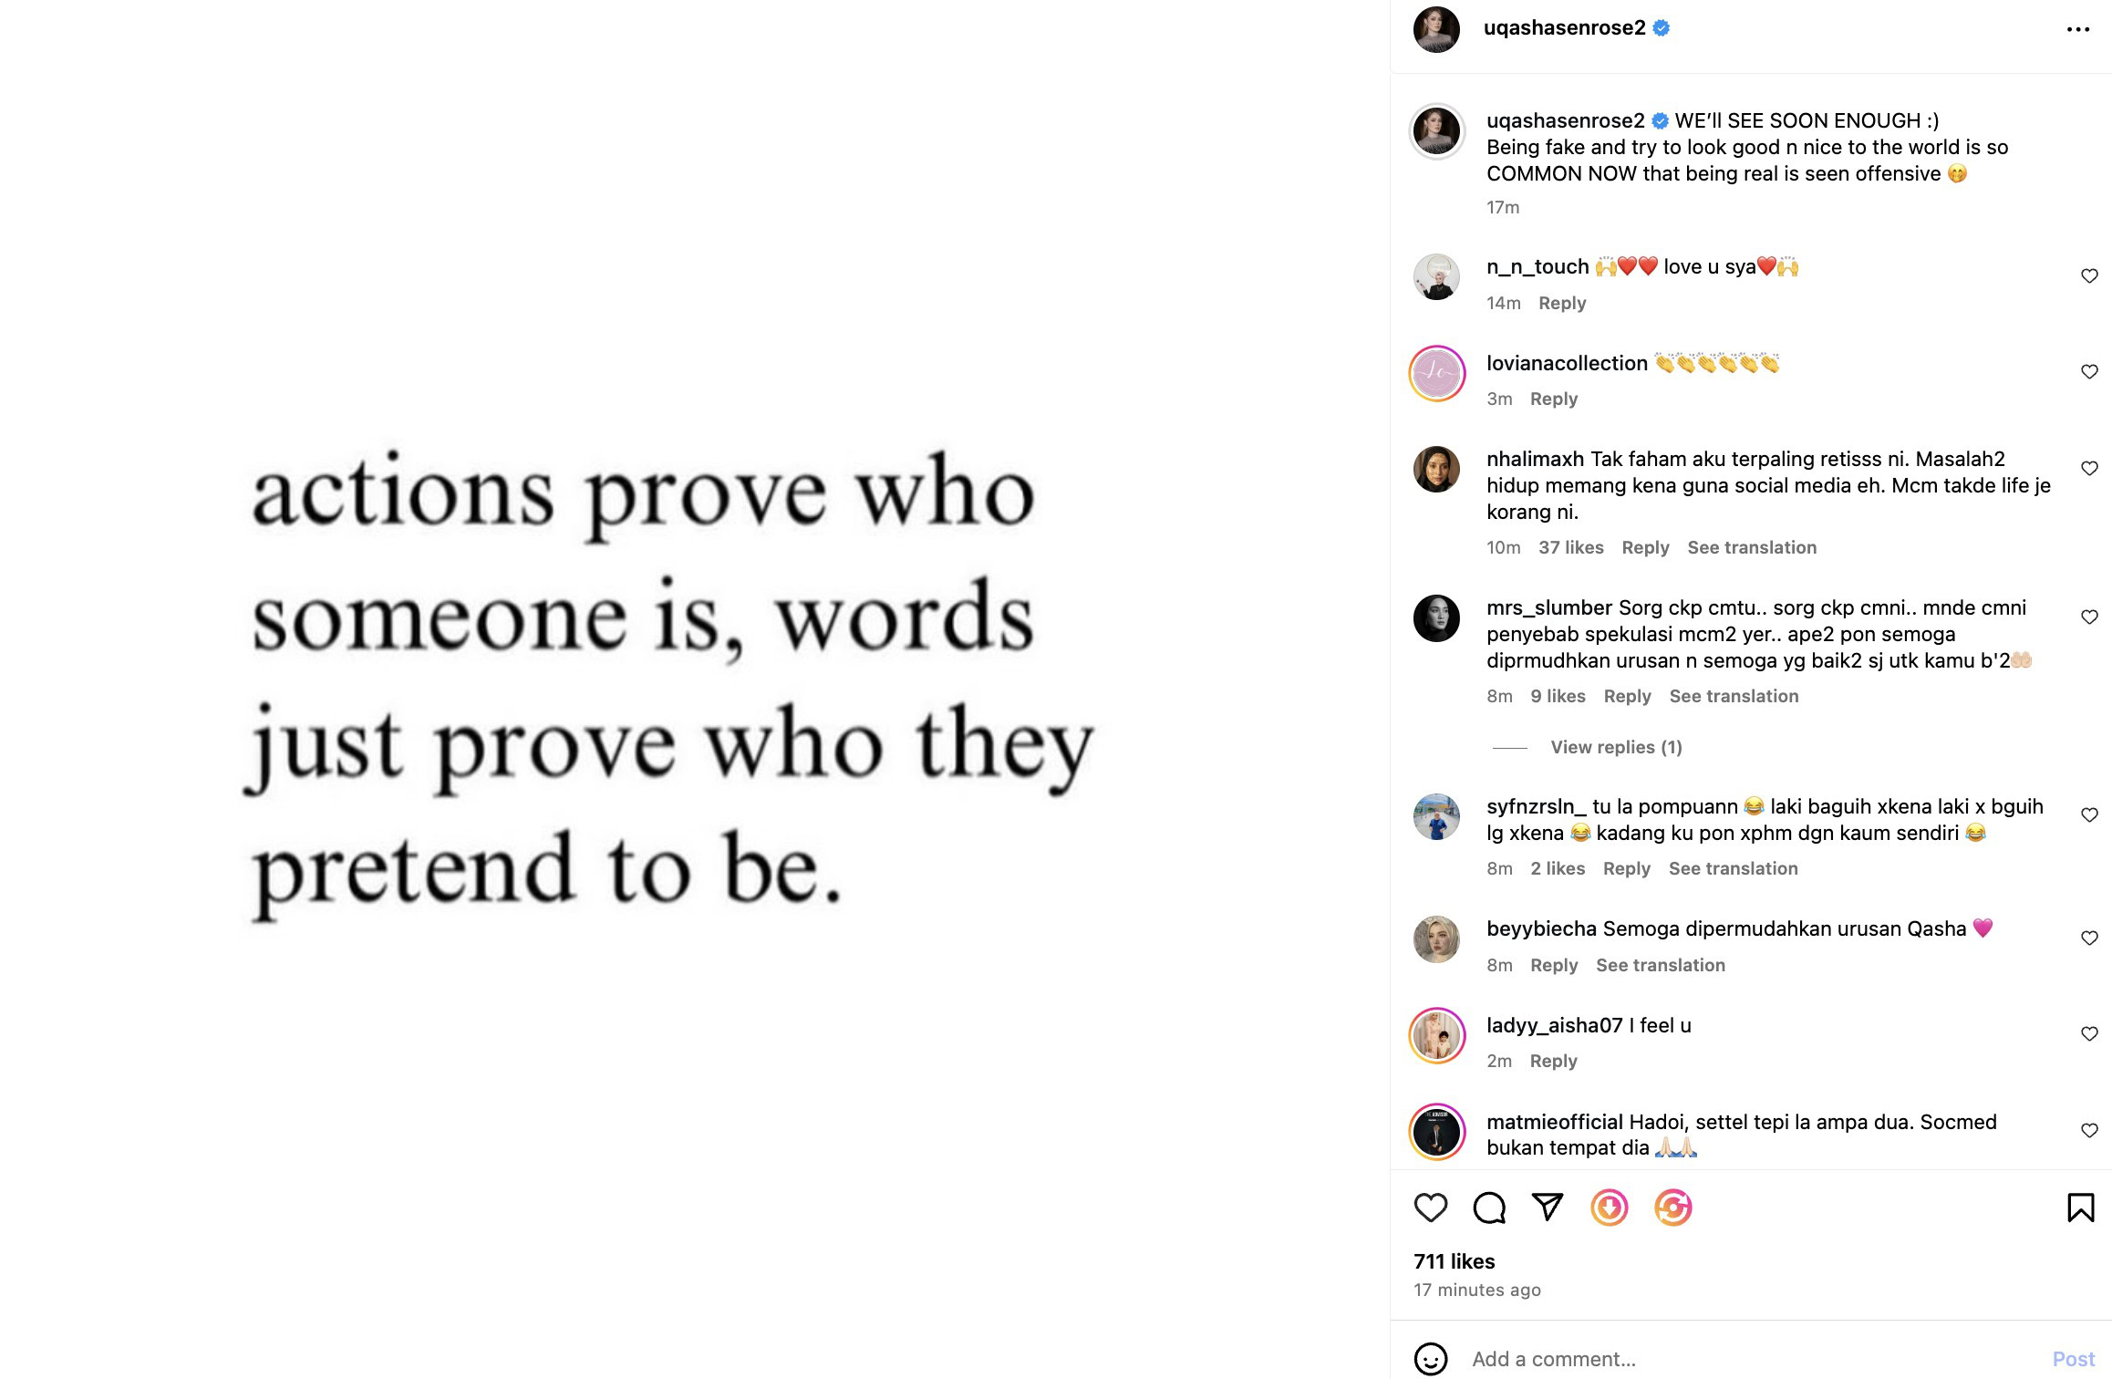2112x1379 pixels.
Task: Open the three-dots more options menu
Action: point(2077,29)
